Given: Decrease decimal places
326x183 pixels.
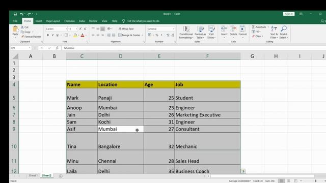Looking at the screenshot, I should [173, 35].
